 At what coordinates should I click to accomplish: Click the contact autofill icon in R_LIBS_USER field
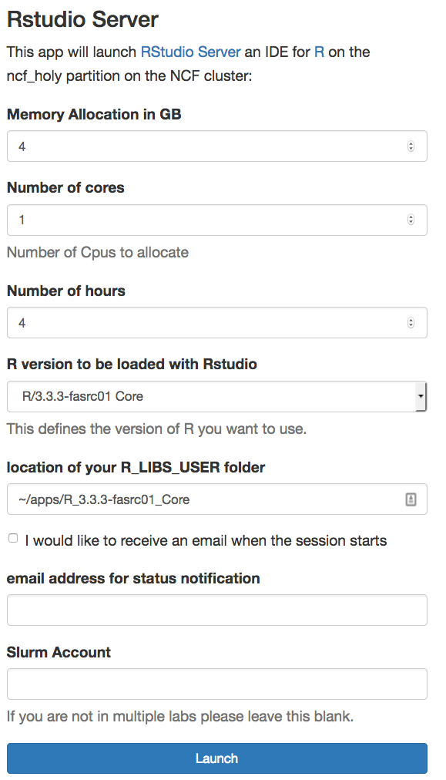(411, 499)
